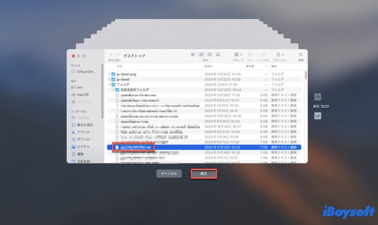Switch to column view
Viewport: 378px width, 225px height.
pos(209,54)
